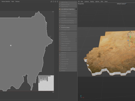Click the Boundary to Quad command

68,50
